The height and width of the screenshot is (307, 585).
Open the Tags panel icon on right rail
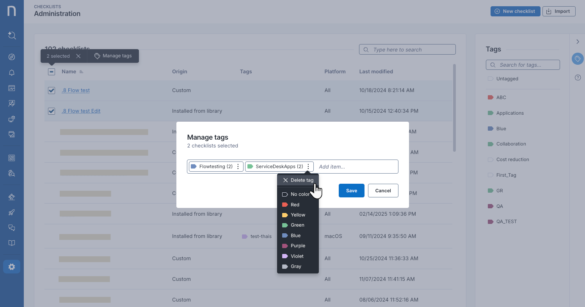point(578,59)
